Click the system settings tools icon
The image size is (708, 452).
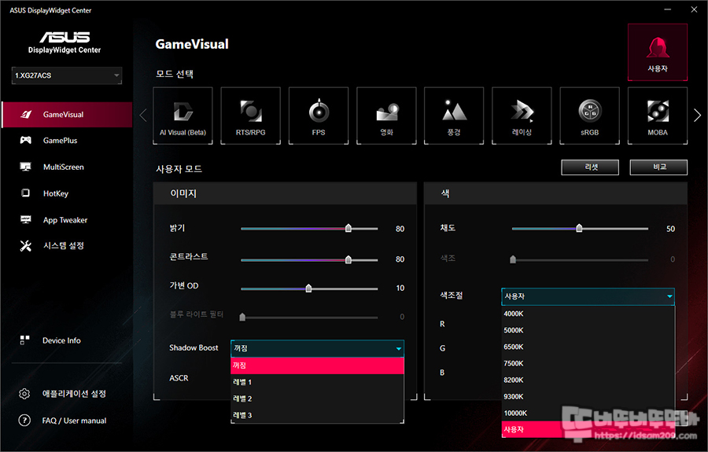(x=26, y=246)
